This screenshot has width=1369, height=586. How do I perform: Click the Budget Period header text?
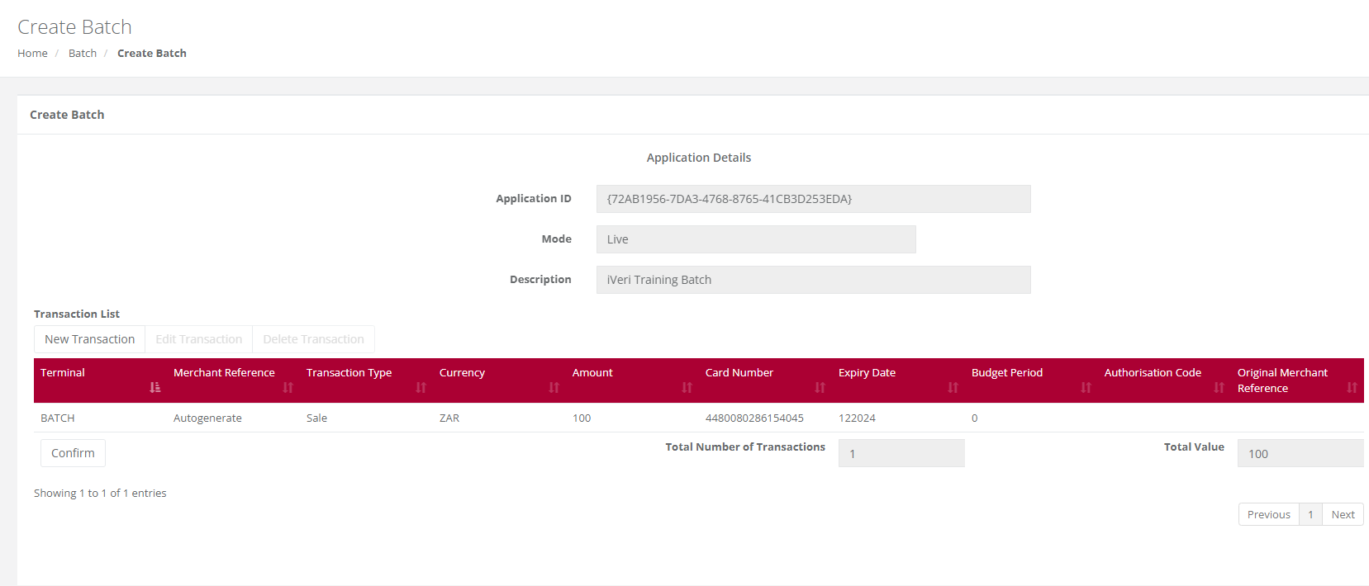coord(1007,372)
